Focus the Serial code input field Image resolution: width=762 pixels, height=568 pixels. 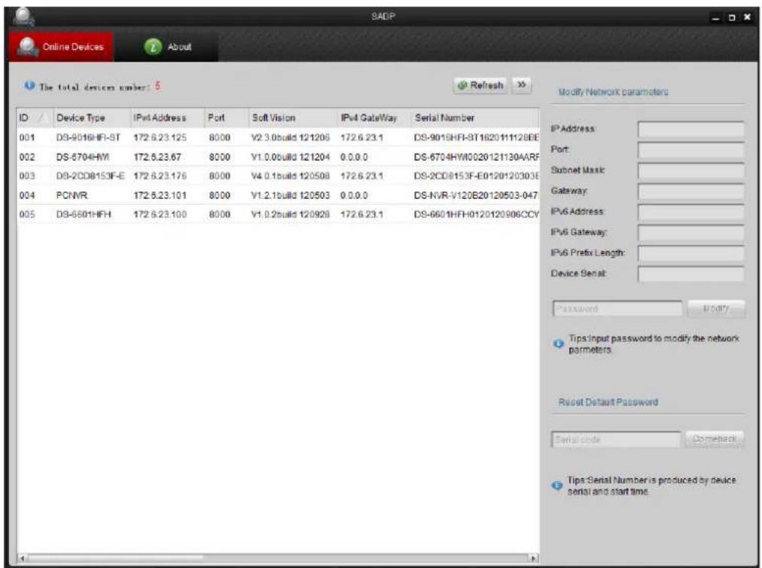point(616,440)
